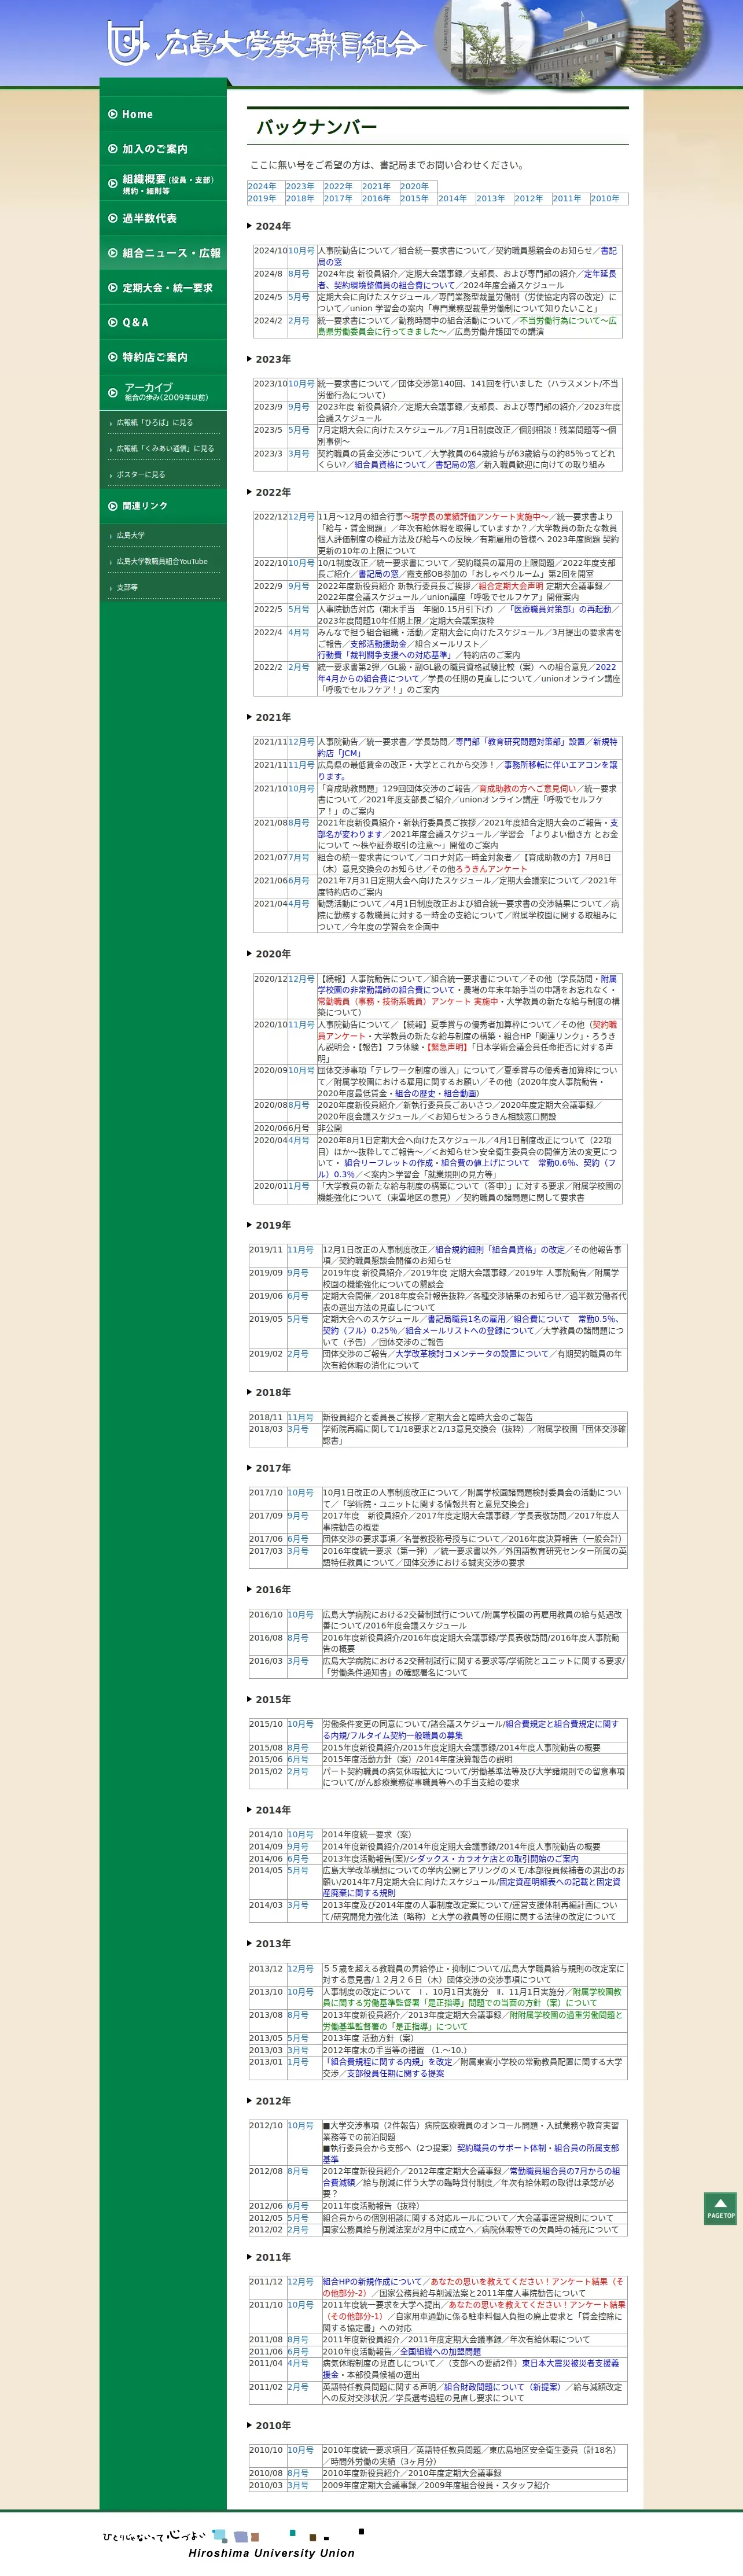The image size is (743, 2576).
Task: Open the 8月号 issue in the 2016/08 row
Action: click(298, 1638)
